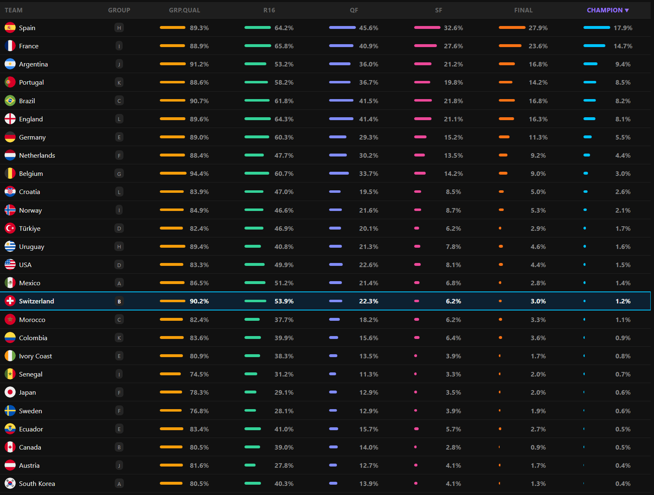Click Spain's 17.9% champion value
Image resolution: width=654 pixels, height=495 pixels.
[x=623, y=28]
